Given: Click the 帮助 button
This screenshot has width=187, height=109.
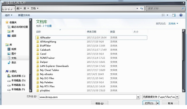Looking at the screenshot, I should pyautogui.click(x=100, y=103).
